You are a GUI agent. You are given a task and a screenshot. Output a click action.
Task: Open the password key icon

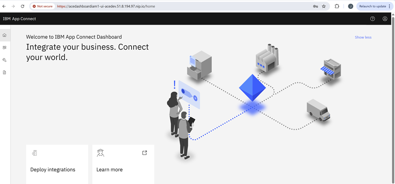(x=316, y=6)
